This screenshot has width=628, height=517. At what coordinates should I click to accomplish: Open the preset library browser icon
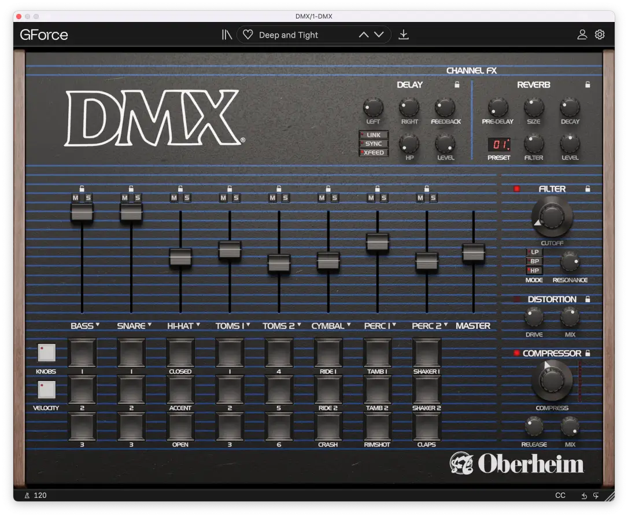tap(227, 35)
